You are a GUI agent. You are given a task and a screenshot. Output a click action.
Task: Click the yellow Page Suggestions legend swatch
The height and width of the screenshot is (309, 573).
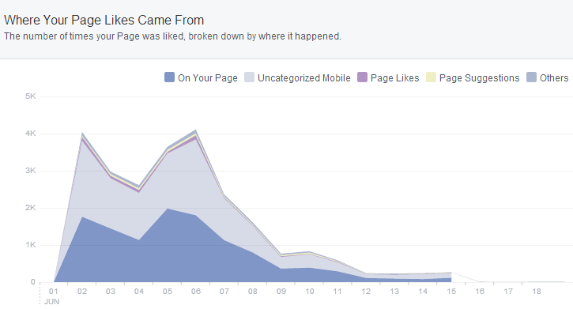431,77
